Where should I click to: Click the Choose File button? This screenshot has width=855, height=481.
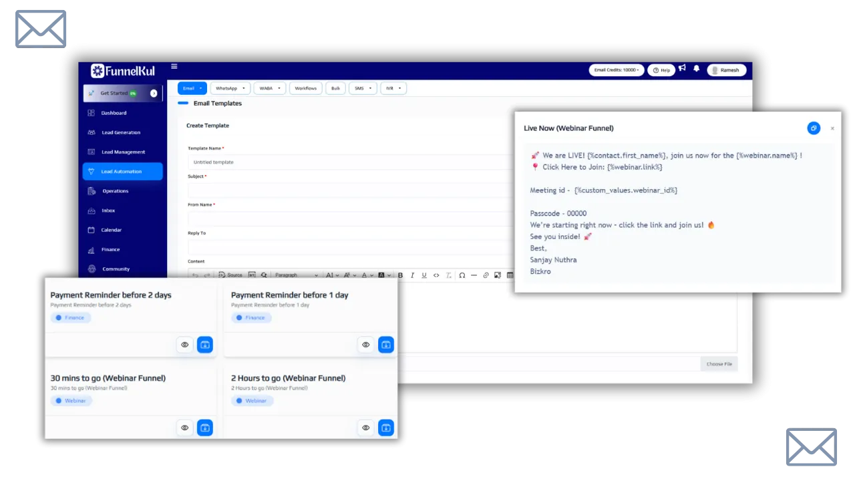[x=719, y=364]
